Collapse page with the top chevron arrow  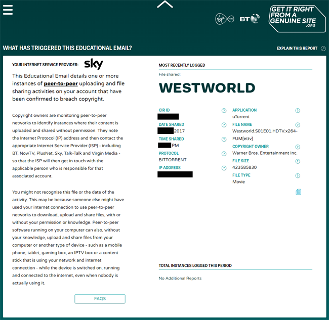pyautogui.click(x=165, y=4)
